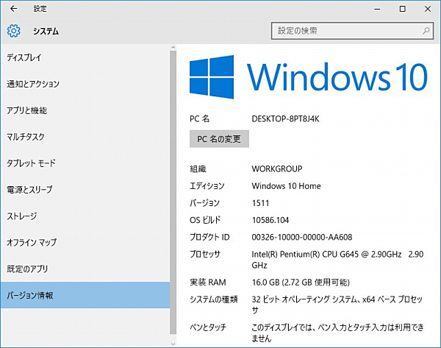The height and width of the screenshot is (348, 441).
Task: Click the 実装 RAM label
Action: coord(208,283)
